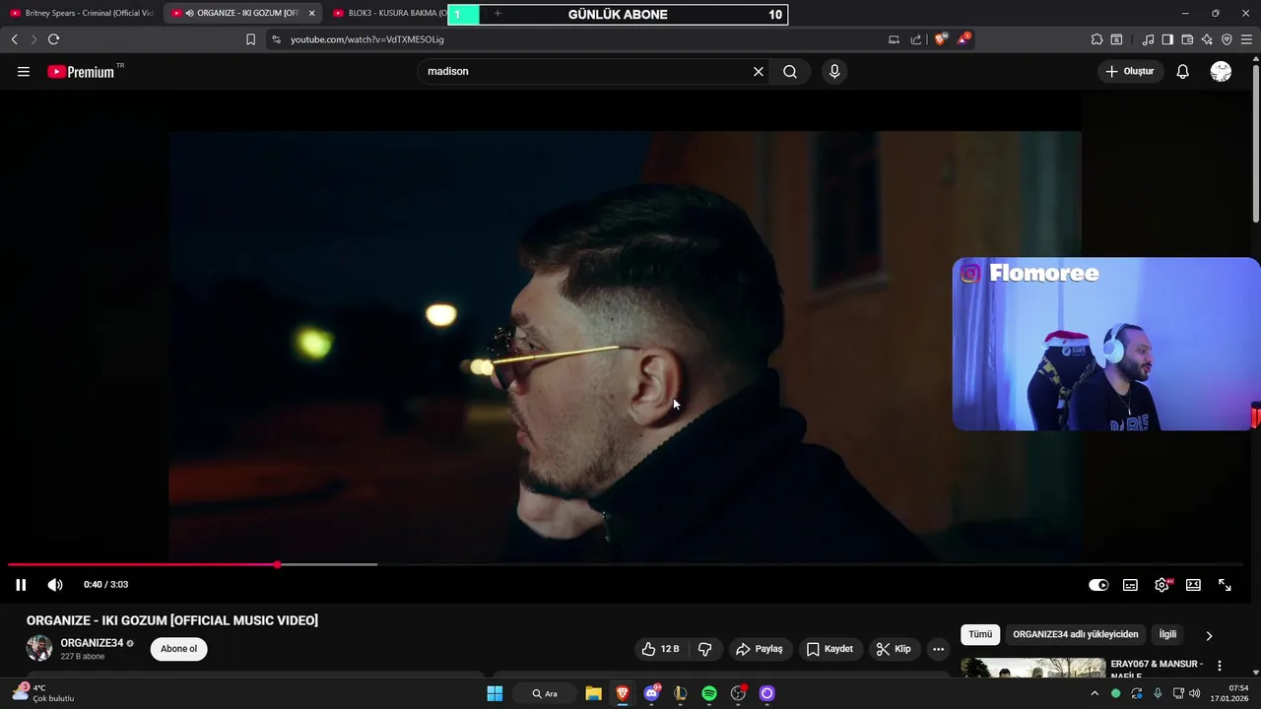Switch to BLOK3 - KUSURA BAKMA tab
This screenshot has height=709, width=1261.
tap(389, 13)
